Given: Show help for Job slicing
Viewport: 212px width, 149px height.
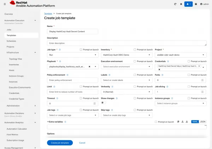Looking at the screenshot, I should coord(167,87).
